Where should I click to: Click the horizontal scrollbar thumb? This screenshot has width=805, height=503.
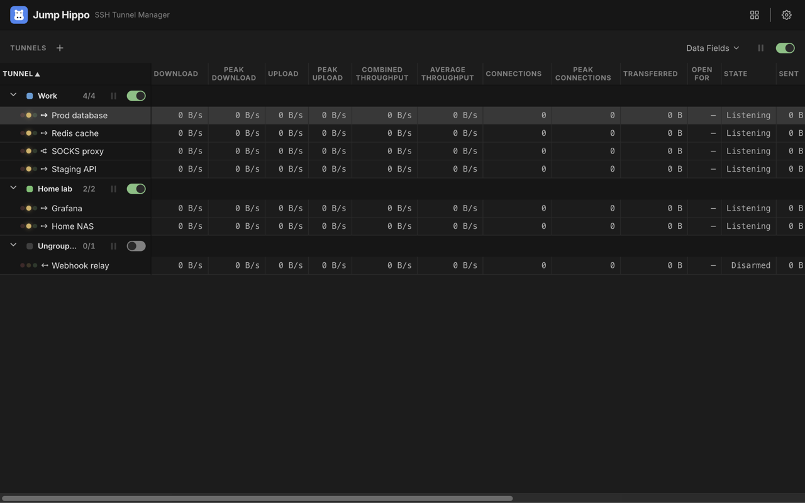click(257, 498)
